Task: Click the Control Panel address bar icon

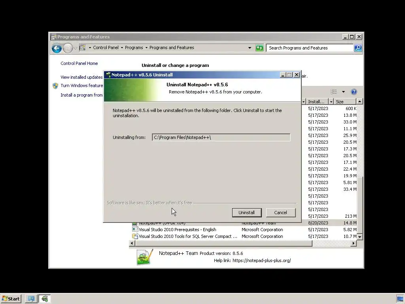Action: click(x=82, y=47)
